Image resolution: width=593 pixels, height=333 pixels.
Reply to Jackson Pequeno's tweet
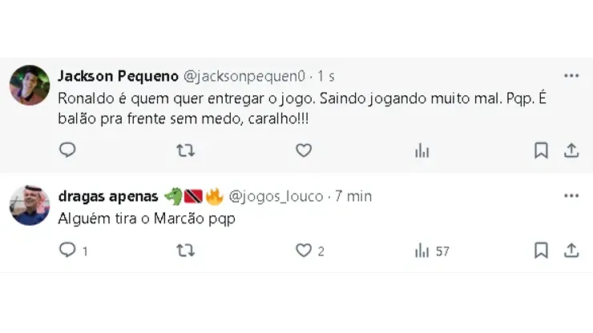click(x=68, y=150)
